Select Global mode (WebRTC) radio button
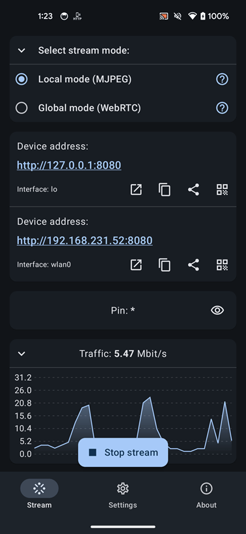This screenshot has width=246, height=534. (x=21, y=108)
